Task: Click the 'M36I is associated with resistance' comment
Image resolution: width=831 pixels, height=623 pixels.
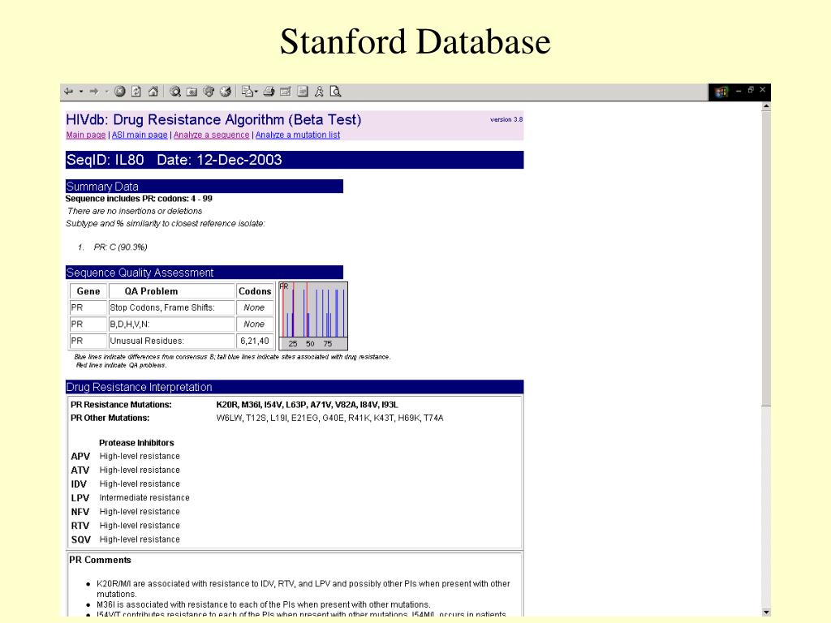Action: tap(264, 604)
